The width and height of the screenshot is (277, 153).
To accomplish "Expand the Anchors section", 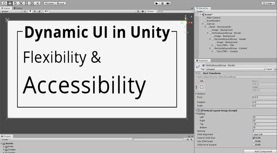I will tap(196, 94).
